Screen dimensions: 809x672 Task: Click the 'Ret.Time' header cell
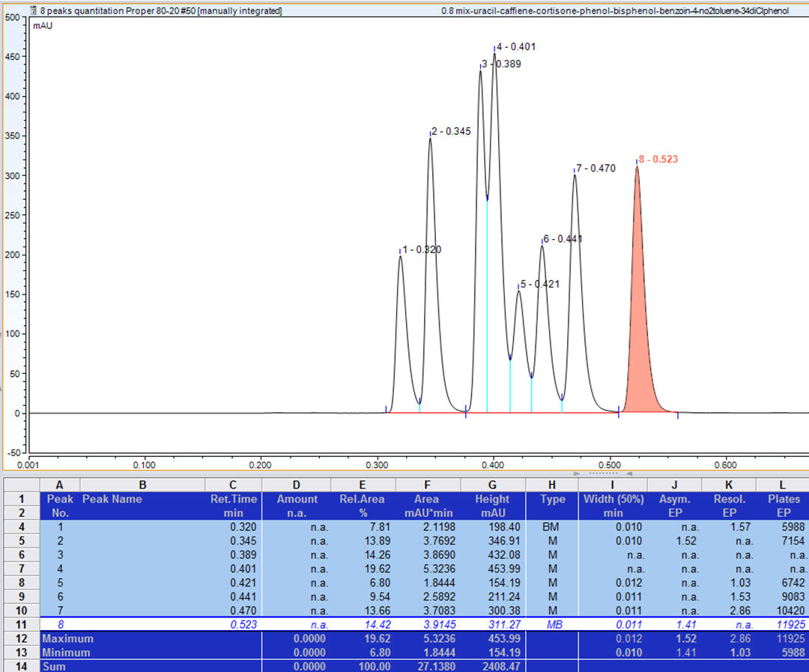click(x=233, y=499)
